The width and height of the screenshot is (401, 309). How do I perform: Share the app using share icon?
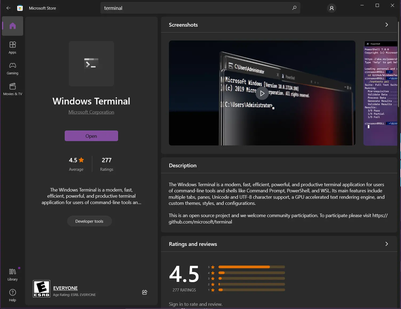[145, 292]
